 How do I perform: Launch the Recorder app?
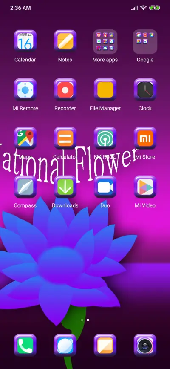(x=65, y=89)
